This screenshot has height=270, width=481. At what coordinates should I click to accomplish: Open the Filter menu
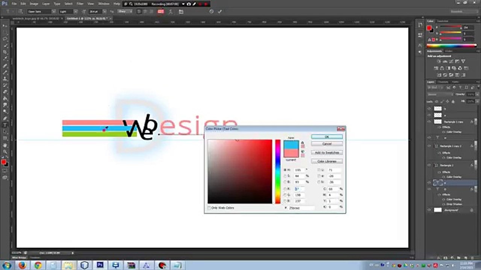[80, 3]
